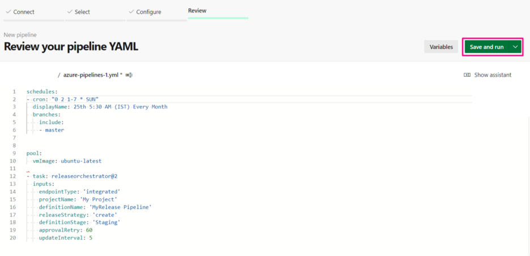The image size is (530, 256).
Task: Open the Save and run dropdown arrow
Action: [515, 47]
